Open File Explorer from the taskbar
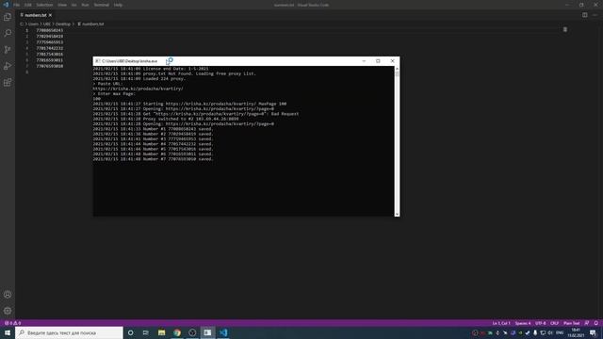The width and height of the screenshot is (603, 339). [x=161, y=332]
